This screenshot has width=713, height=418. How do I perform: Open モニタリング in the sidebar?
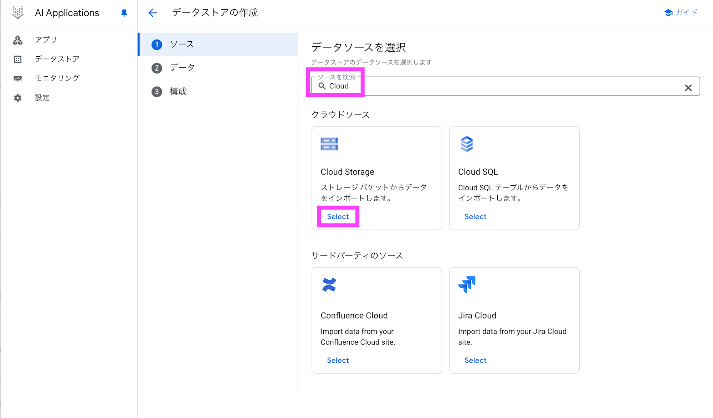click(57, 78)
